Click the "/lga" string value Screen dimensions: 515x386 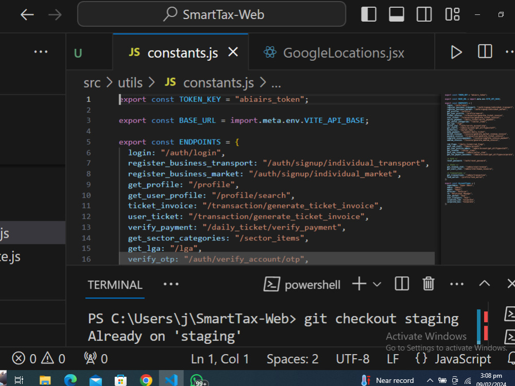click(x=184, y=249)
